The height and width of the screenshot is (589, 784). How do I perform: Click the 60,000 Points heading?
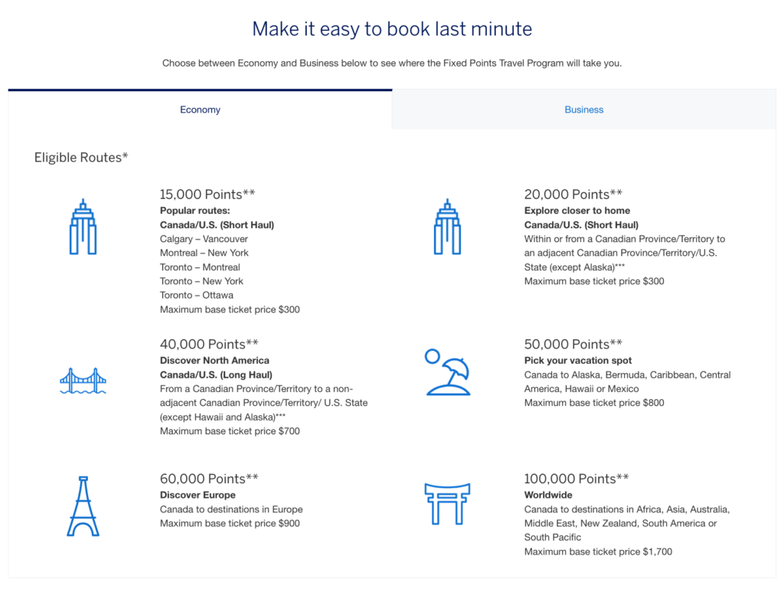coord(209,479)
